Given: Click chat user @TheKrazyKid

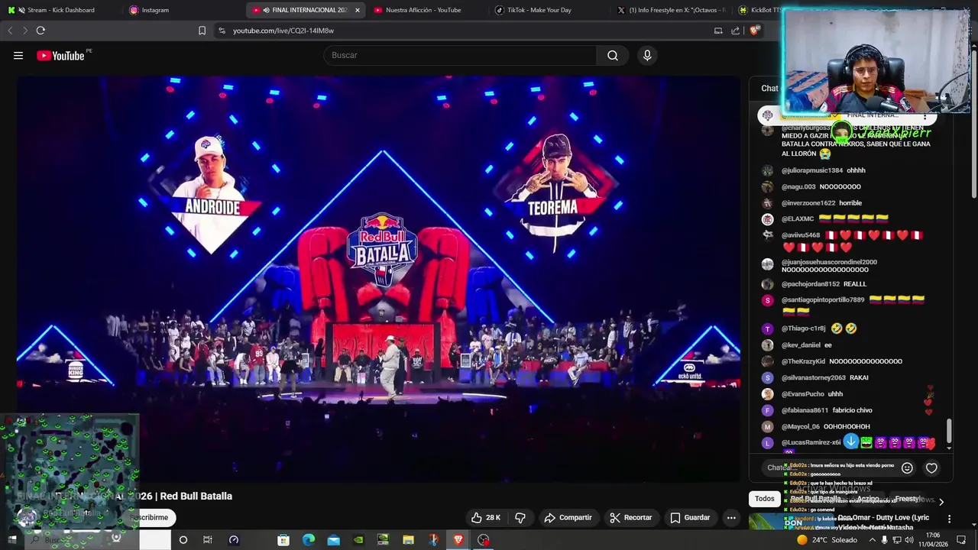Looking at the screenshot, I should click(x=803, y=361).
